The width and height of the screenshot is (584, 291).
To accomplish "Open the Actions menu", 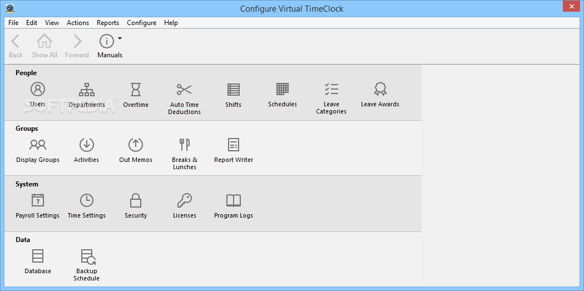I will [x=78, y=23].
